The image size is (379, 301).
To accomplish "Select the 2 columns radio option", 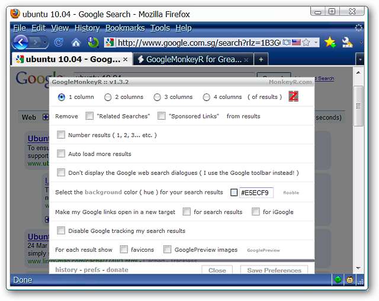I will tap(108, 97).
